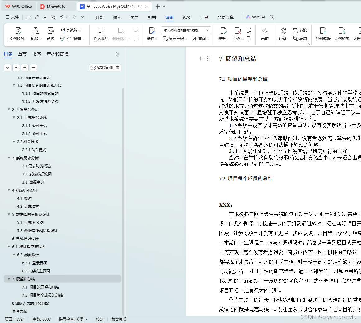Click the 智能识别目录 smart outline button

click(105, 67)
